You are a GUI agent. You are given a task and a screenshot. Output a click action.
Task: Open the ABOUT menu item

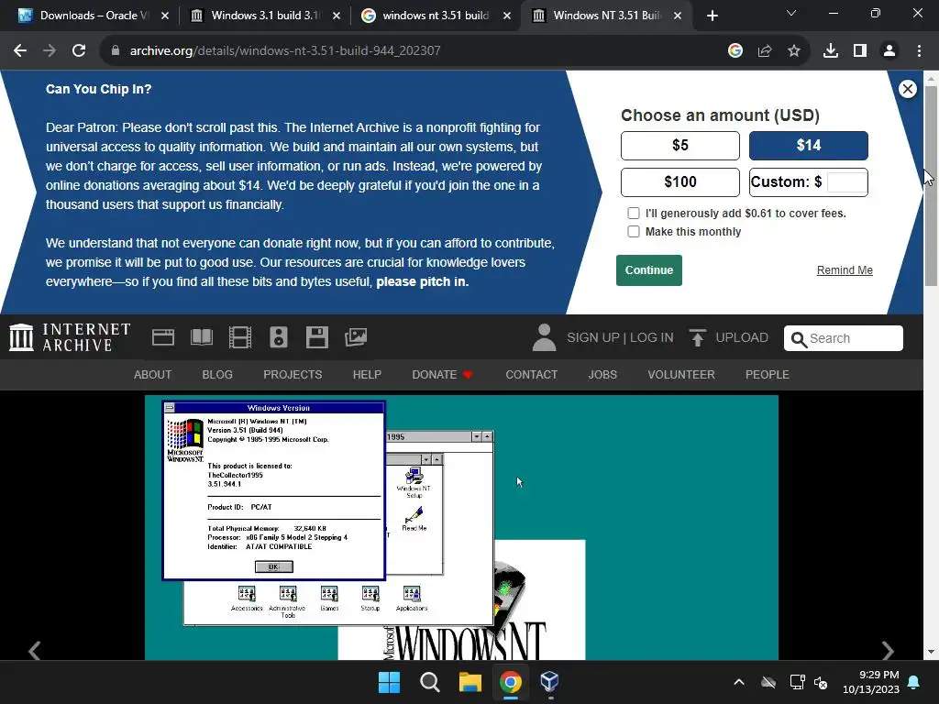(153, 375)
